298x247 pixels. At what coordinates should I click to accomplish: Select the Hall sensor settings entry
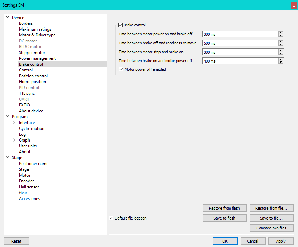click(29, 187)
